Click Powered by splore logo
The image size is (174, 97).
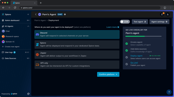(x=14, y=94)
